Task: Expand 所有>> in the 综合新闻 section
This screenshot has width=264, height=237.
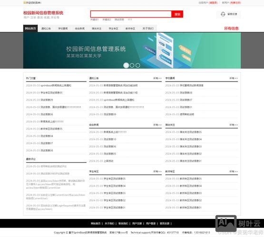Action: [x=157, y=125]
